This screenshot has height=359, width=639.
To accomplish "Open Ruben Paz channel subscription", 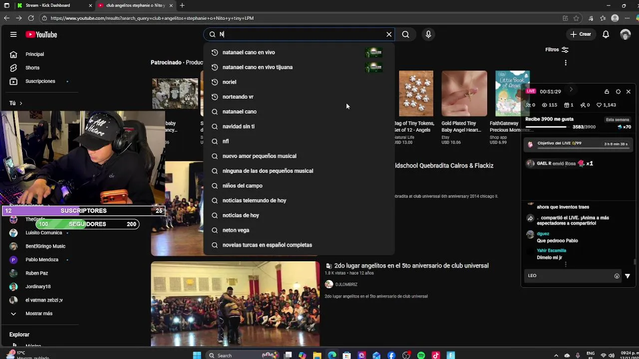I will [36, 273].
